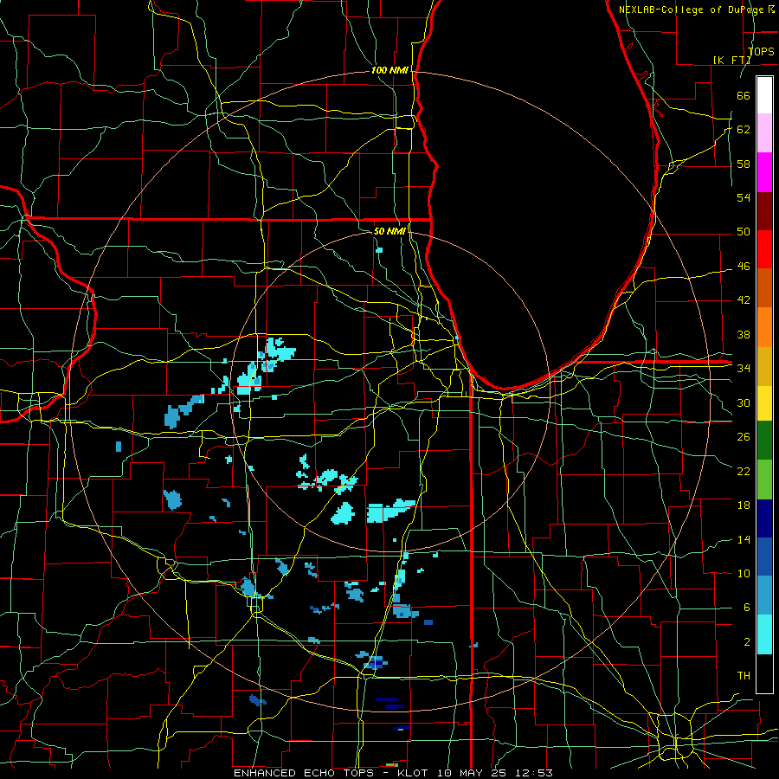The height and width of the screenshot is (779, 779).
Task: Click the light orange legend swatch
Action: (764, 327)
